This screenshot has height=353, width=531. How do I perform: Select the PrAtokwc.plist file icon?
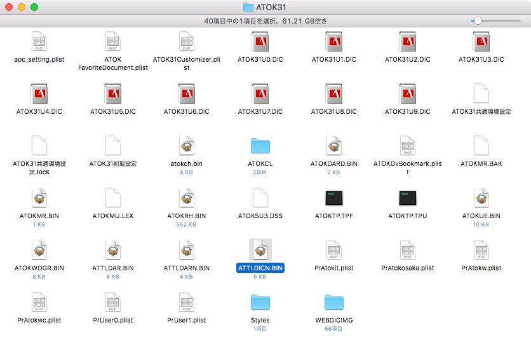39,302
